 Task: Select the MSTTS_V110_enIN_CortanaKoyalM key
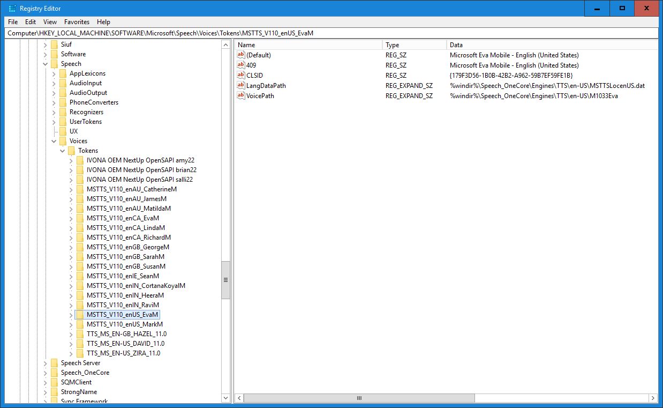(135, 286)
